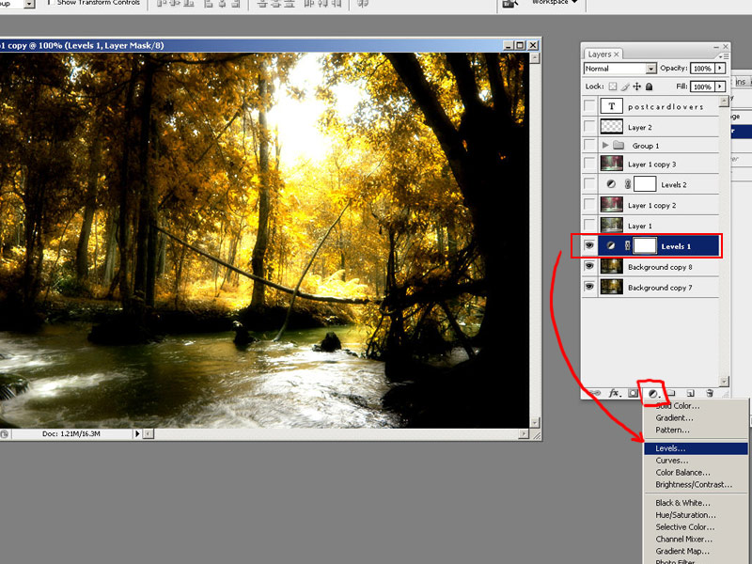
Task: Create a new group with folder icon
Action: click(x=671, y=393)
